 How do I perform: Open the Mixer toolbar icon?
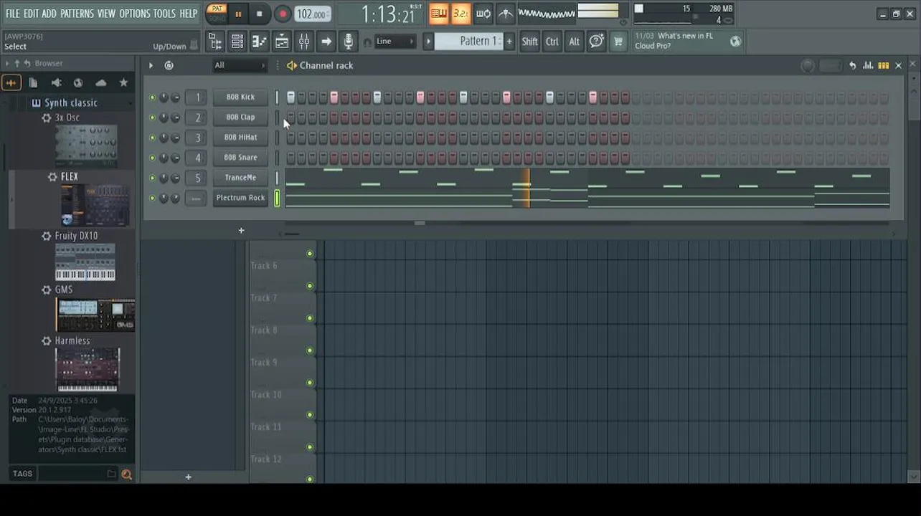pos(303,42)
